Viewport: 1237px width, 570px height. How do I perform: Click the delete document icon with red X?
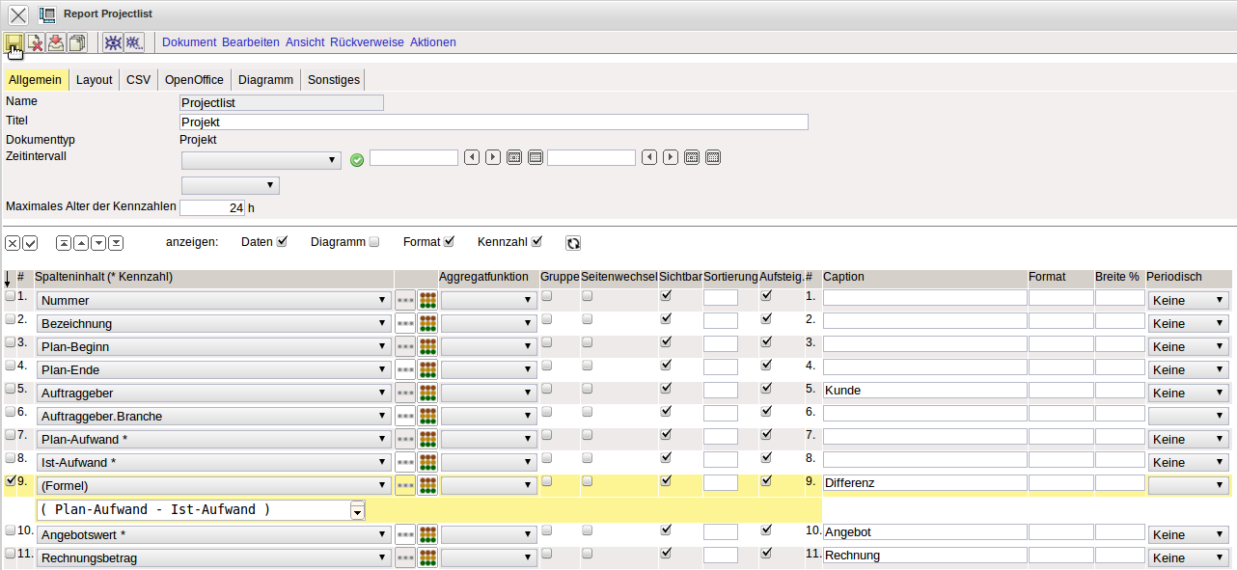point(35,42)
